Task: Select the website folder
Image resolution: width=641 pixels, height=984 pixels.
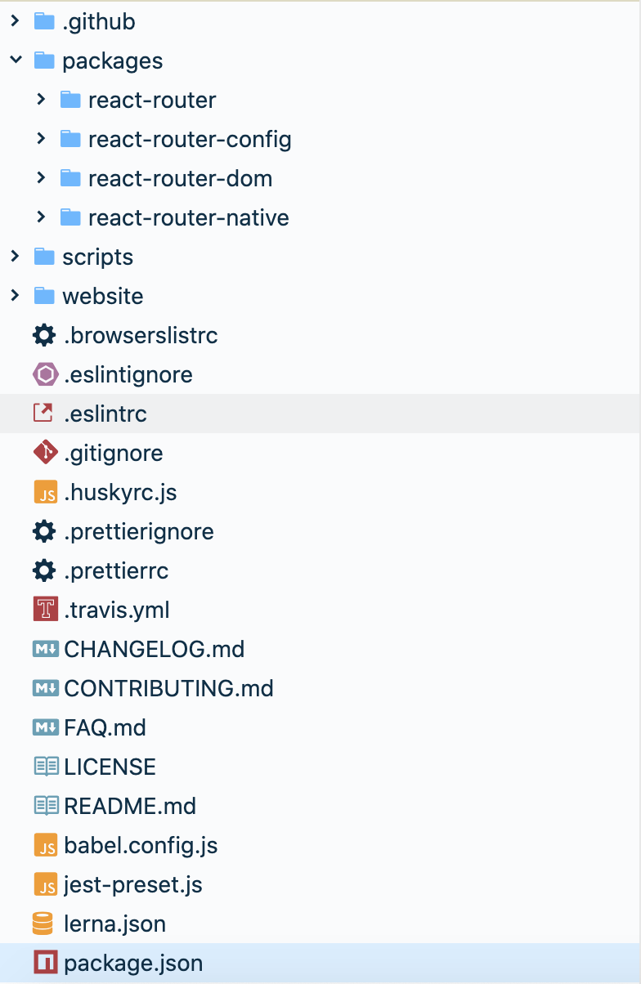Action: point(320,296)
